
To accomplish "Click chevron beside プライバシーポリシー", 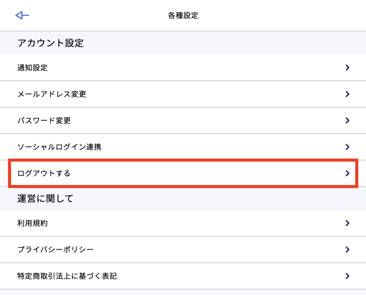I will tap(347, 249).
